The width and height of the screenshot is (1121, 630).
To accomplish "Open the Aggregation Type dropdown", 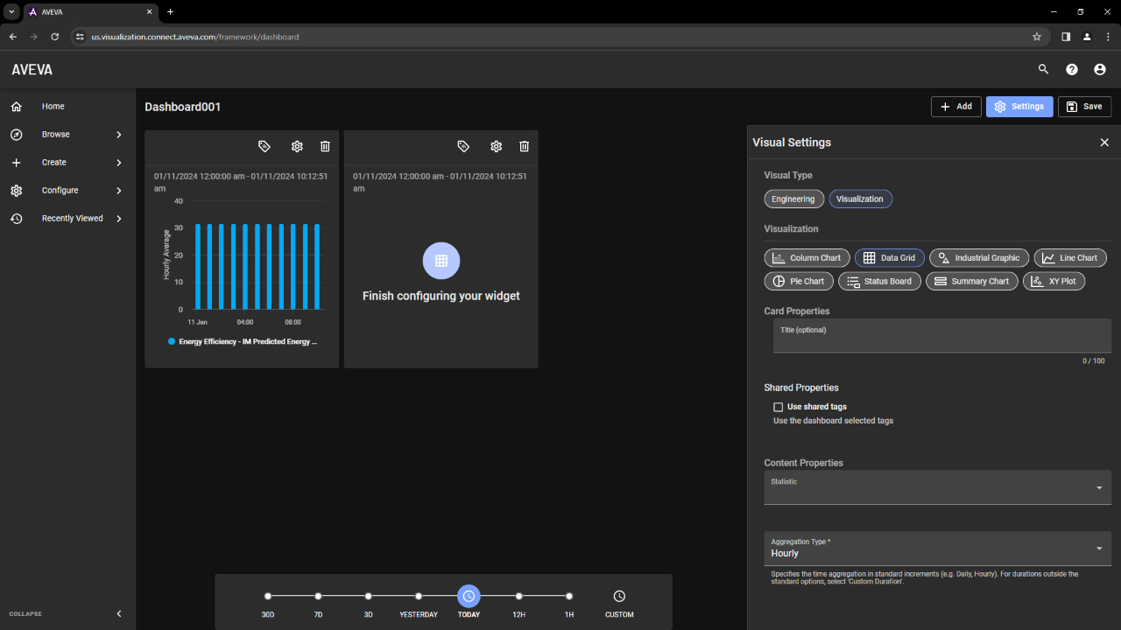I will pos(937,549).
